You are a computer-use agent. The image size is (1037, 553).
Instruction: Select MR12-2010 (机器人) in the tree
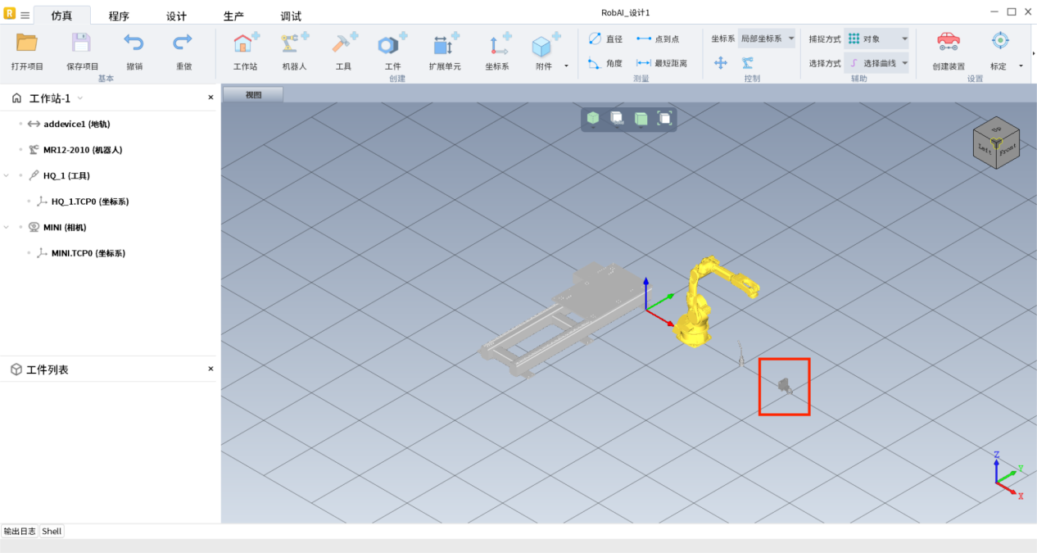click(x=82, y=150)
